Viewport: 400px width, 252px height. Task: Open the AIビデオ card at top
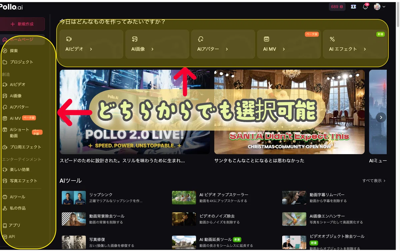click(x=91, y=44)
